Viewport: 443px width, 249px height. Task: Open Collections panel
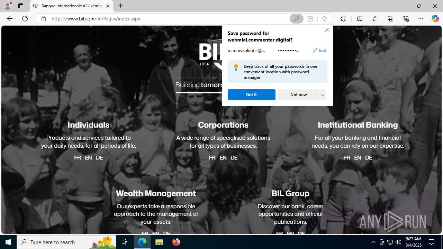point(390,19)
